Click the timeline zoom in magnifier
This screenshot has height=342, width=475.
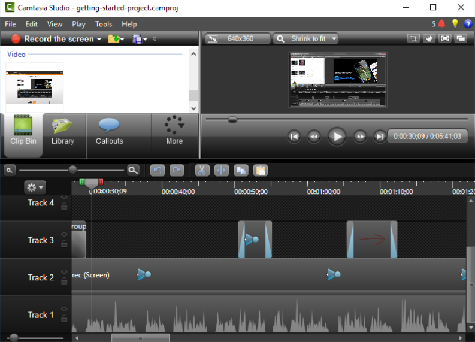(x=134, y=170)
